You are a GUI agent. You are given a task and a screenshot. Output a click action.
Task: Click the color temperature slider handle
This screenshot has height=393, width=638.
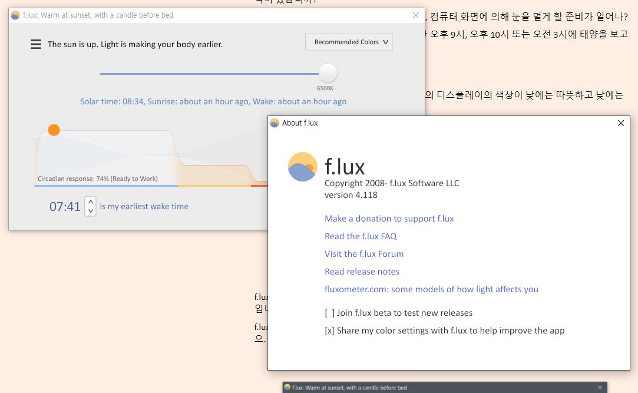click(x=328, y=73)
